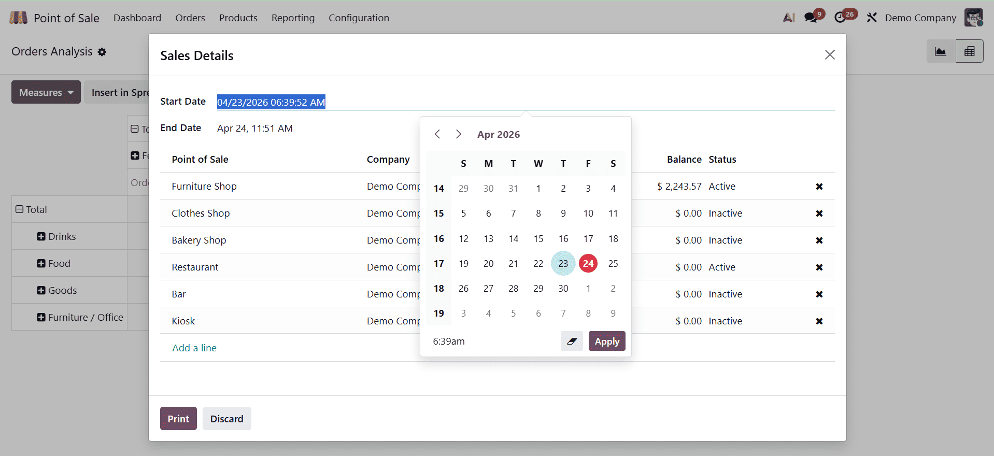Click the Clothes Shop cell
The image size is (994, 456).
tap(201, 213)
